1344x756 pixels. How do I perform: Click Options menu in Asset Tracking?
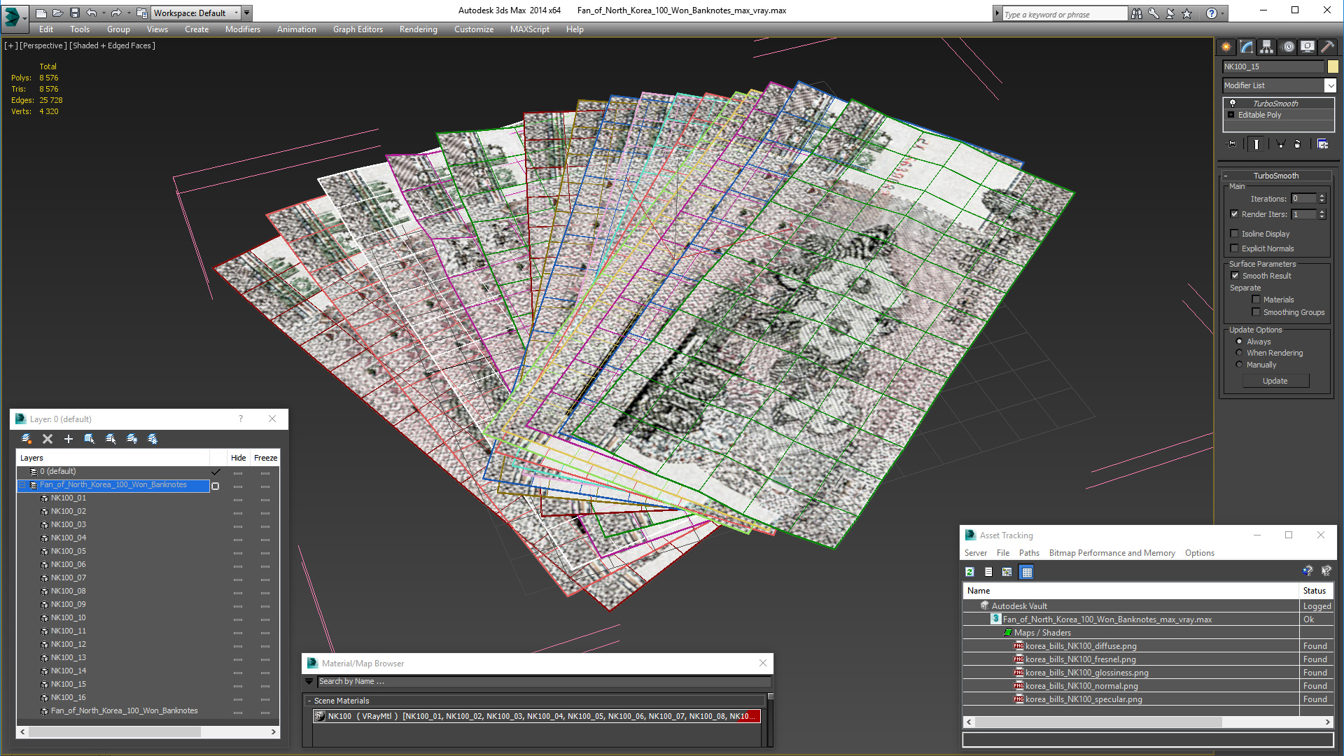(1200, 553)
